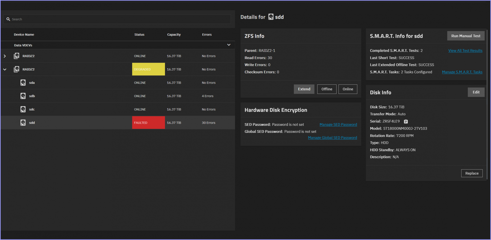Click the sda row 16.37 TiB capacity

tap(174, 83)
